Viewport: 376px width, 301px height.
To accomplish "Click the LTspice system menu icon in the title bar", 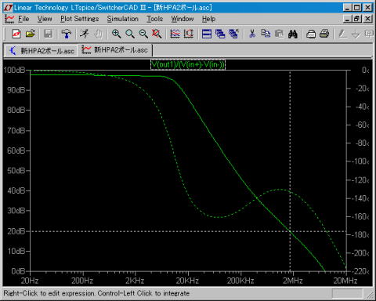I will (x=8, y=8).
